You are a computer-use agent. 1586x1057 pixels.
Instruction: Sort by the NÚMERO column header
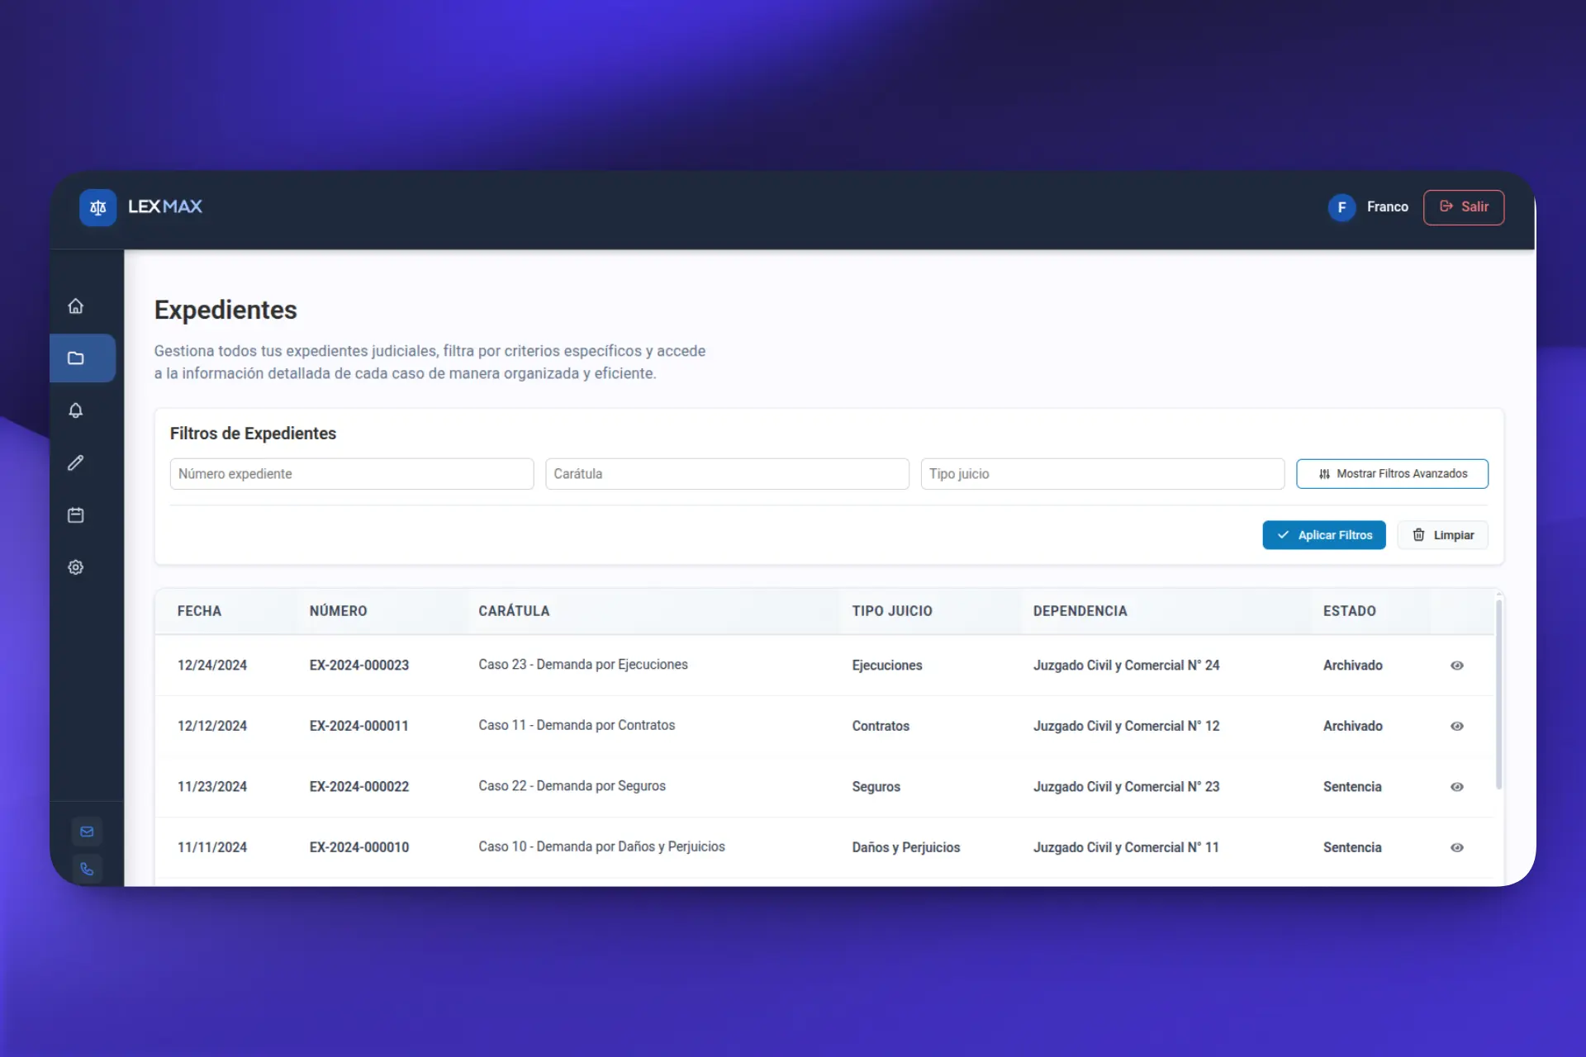[x=338, y=611]
